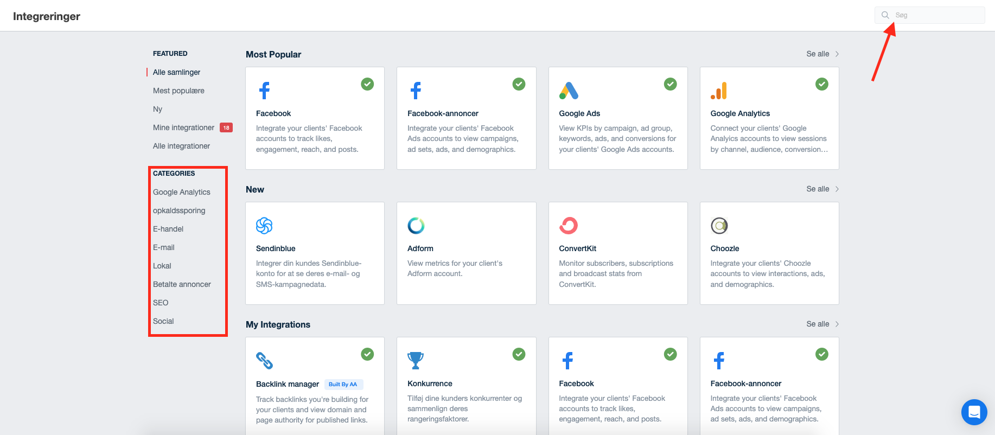Click the Sendinblue swirl icon
Screen dimensions: 995x435
point(264,226)
